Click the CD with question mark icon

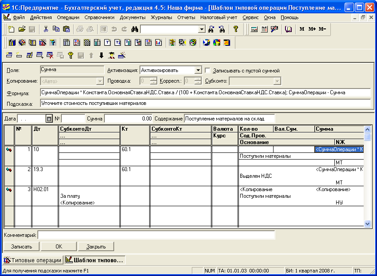[193, 43]
